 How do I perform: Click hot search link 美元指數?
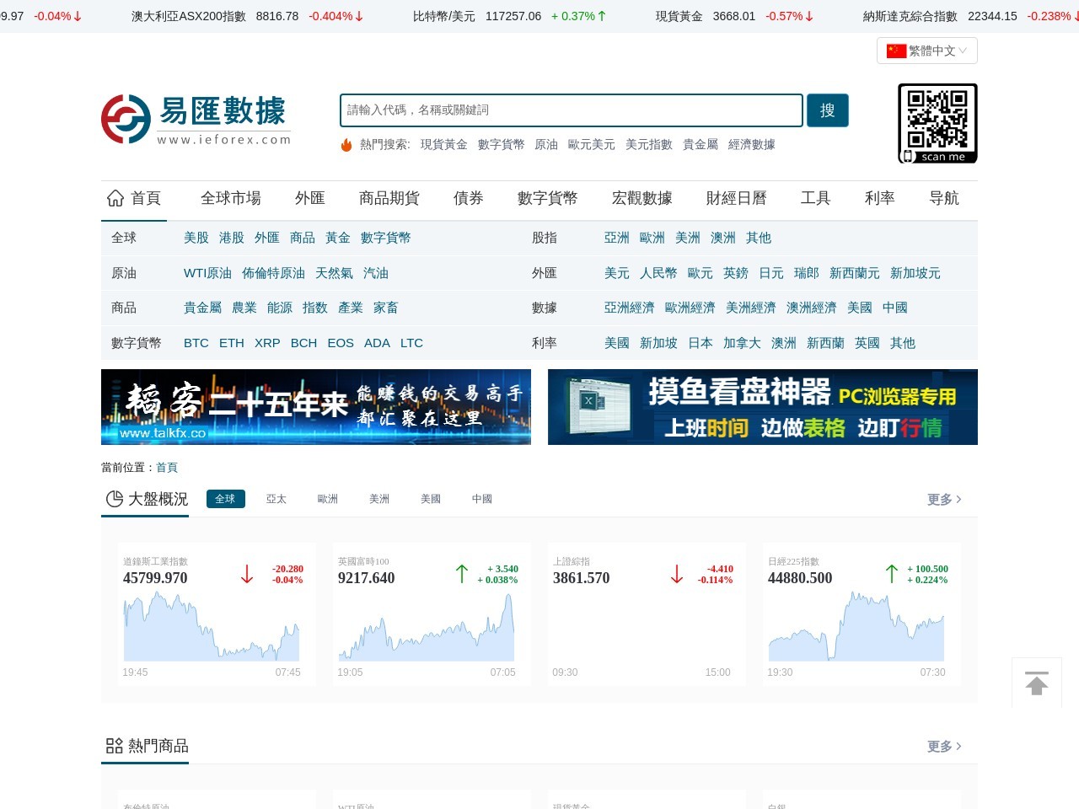tap(649, 145)
